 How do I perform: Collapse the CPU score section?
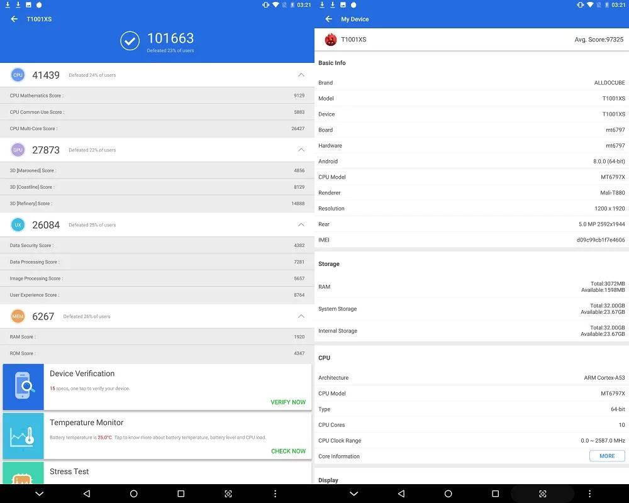301,75
